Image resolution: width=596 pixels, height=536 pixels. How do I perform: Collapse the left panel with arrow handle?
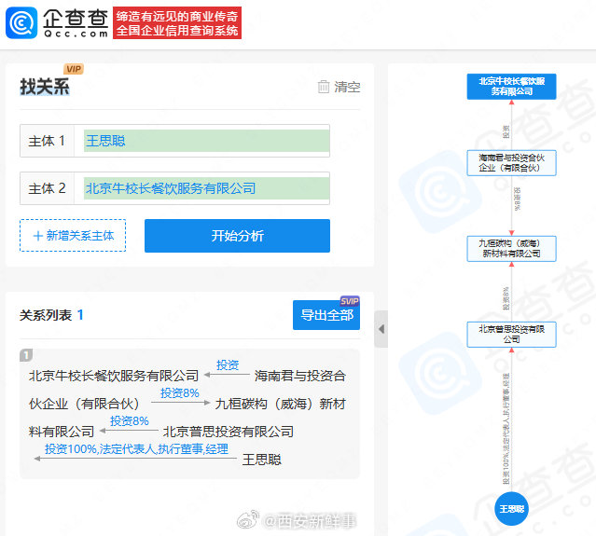(x=381, y=329)
